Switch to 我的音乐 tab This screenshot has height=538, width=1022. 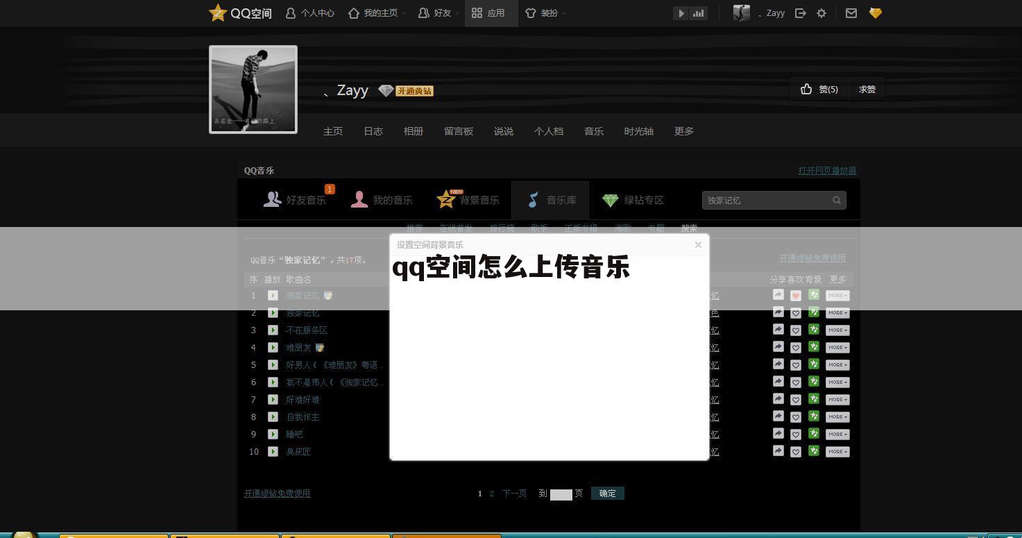point(382,200)
